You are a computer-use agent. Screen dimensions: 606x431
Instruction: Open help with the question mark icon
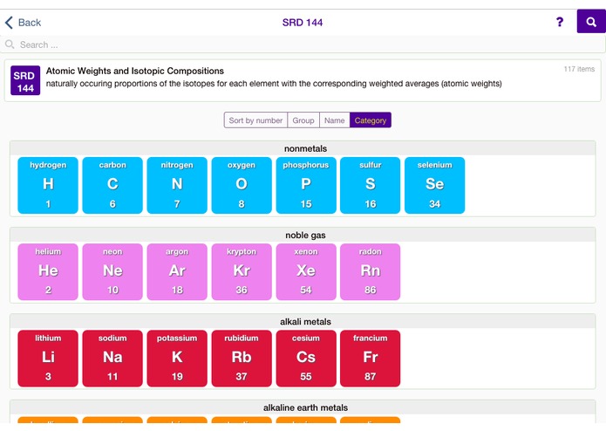[x=559, y=22]
